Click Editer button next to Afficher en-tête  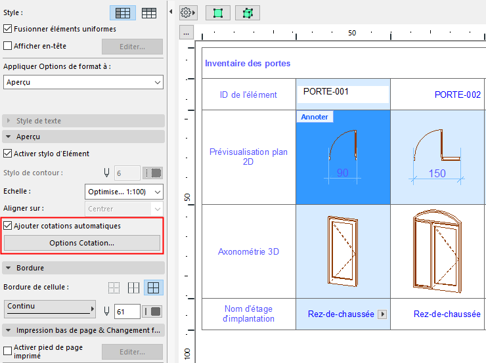click(x=133, y=47)
